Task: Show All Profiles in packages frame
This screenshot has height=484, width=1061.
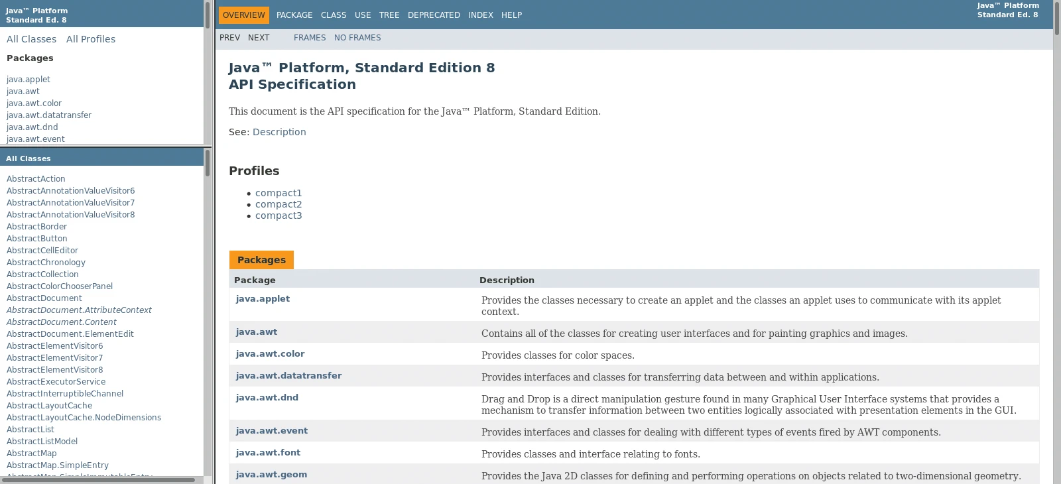Action: point(91,39)
